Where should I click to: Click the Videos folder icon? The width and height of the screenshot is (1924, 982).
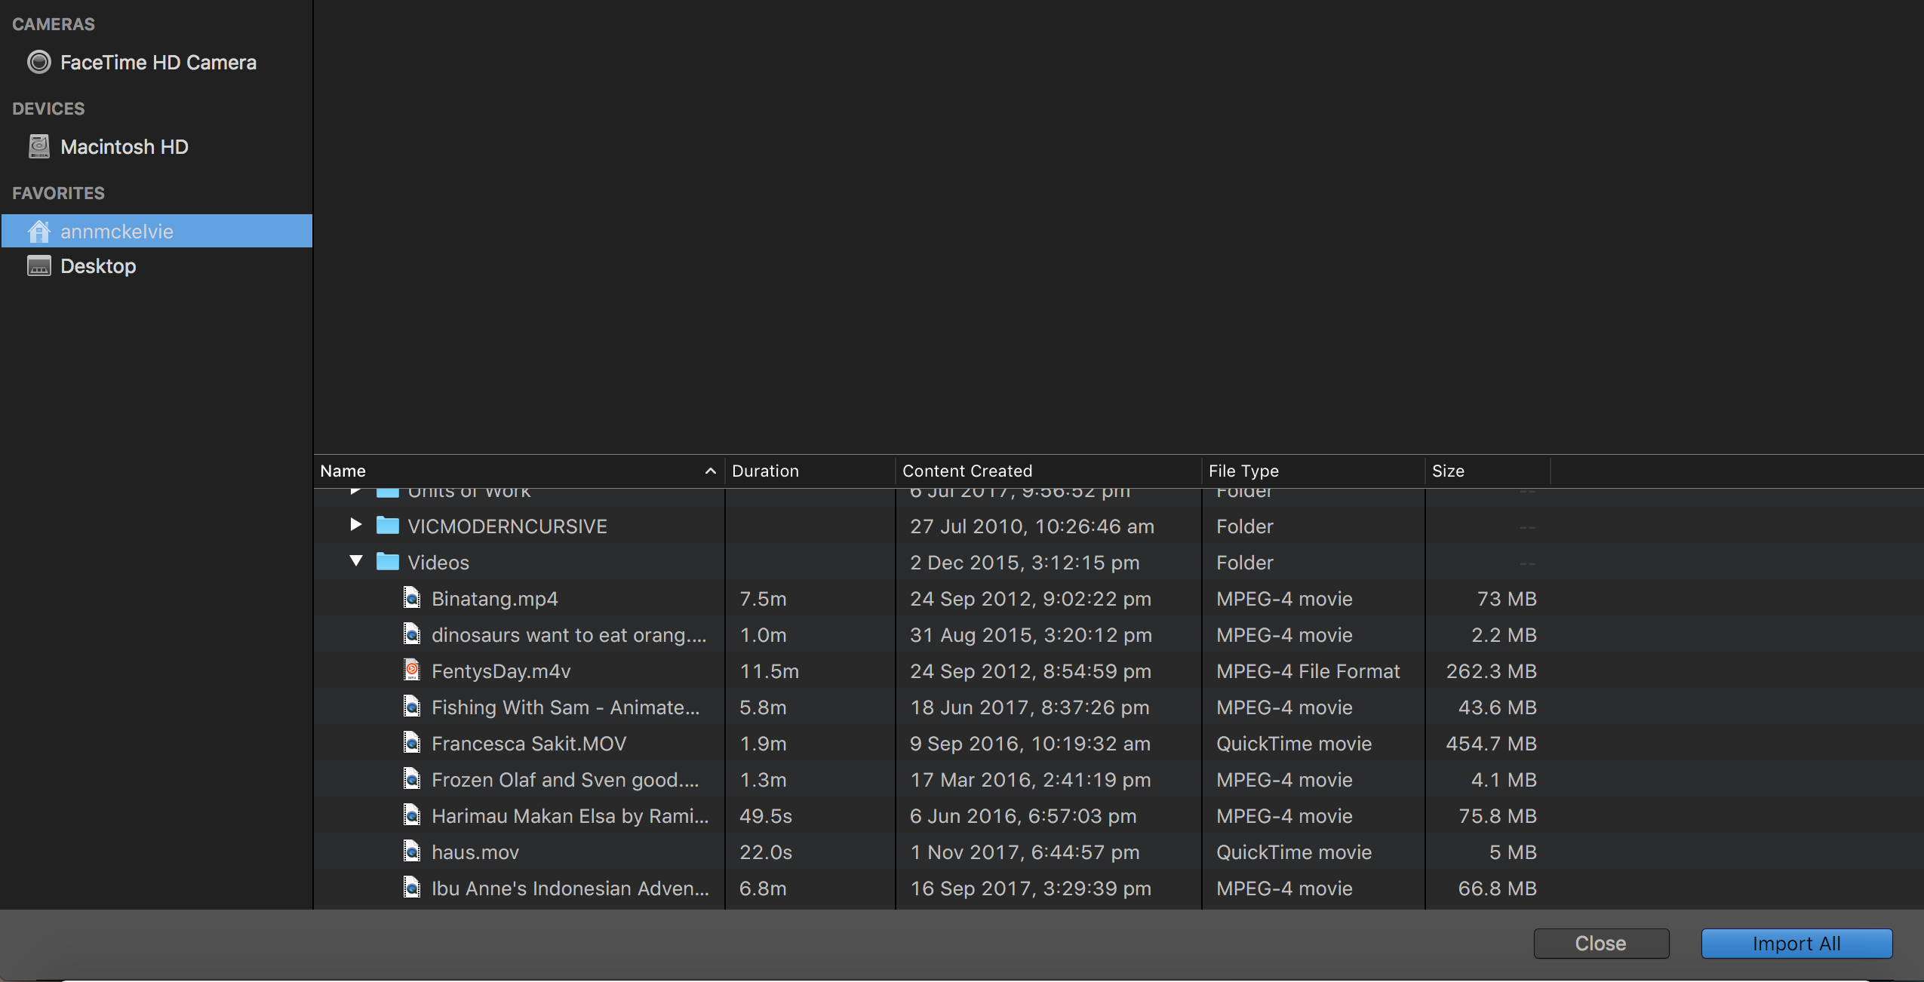click(388, 563)
